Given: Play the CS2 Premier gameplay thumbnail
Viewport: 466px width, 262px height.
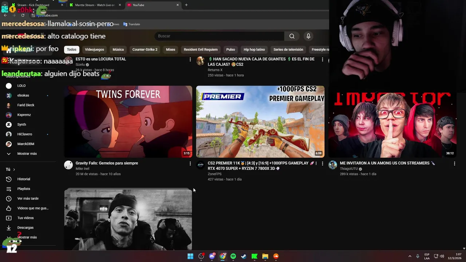Looking at the screenshot, I should (260, 122).
